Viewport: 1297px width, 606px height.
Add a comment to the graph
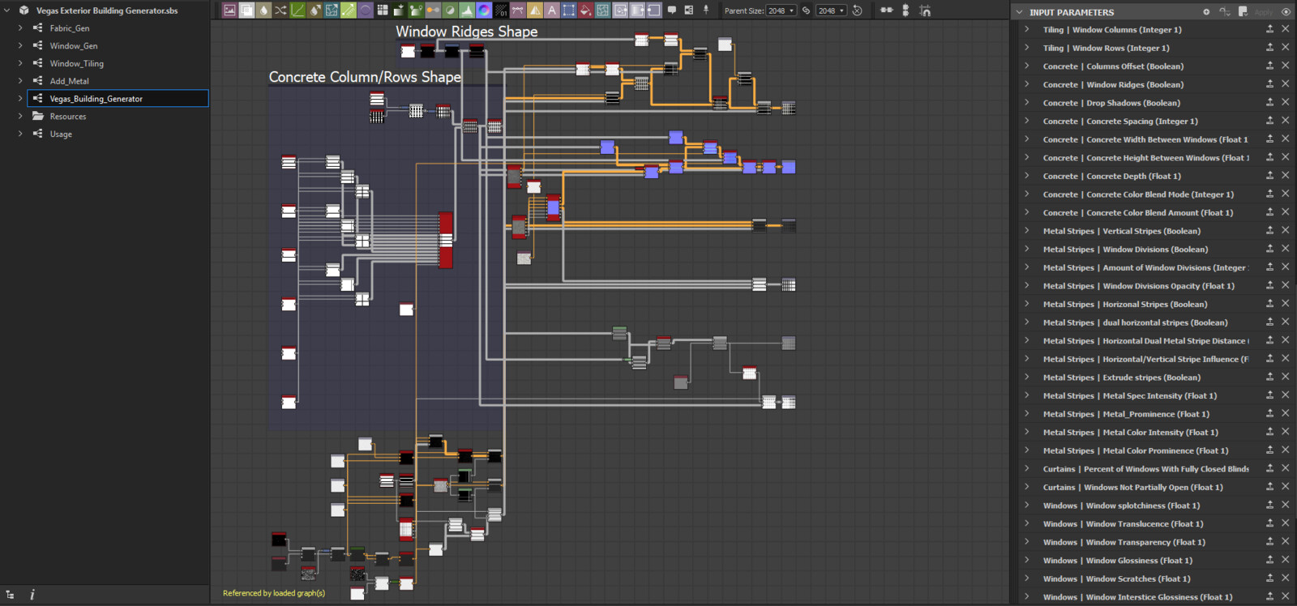672,10
